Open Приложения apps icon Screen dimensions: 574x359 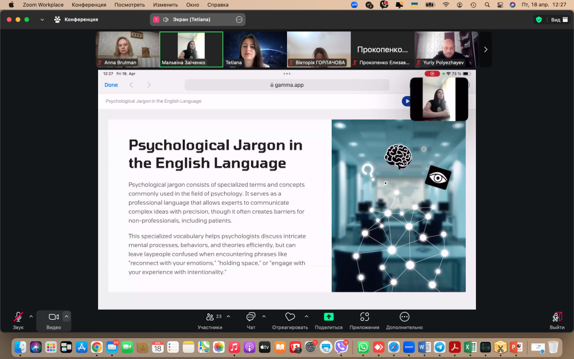364,317
